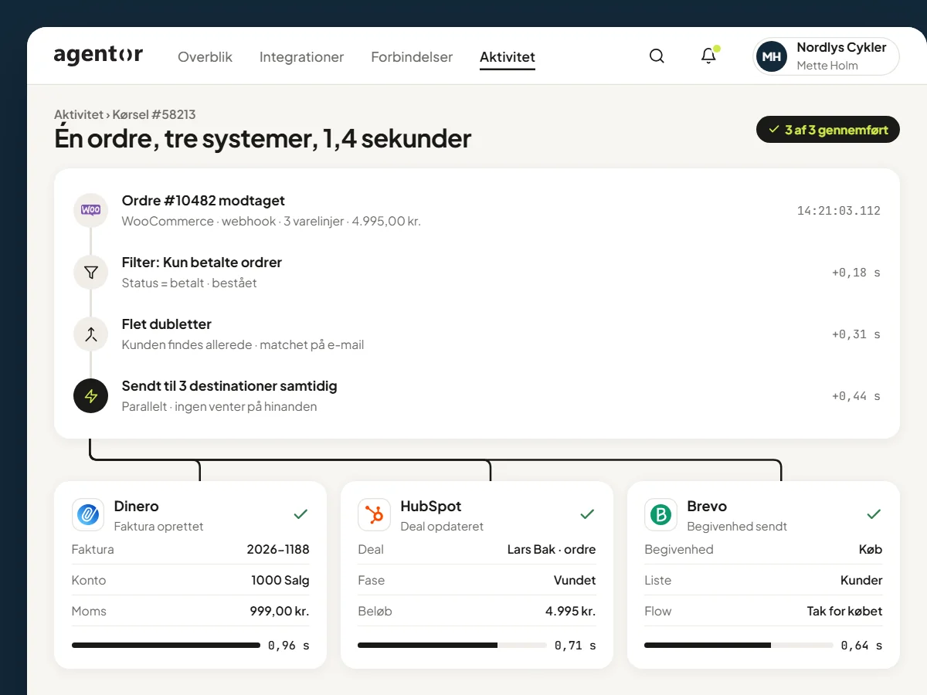Image resolution: width=927 pixels, height=695 pixels.
Task: Select the Filter: Kun betalte ordrer step
Action: [x=477, y=272]
